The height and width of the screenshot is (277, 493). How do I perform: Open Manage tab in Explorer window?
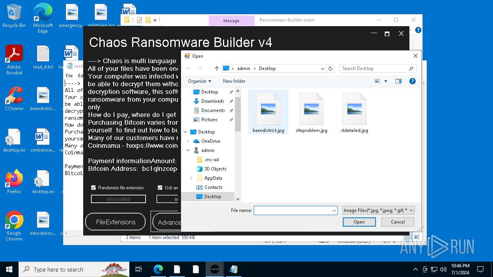click(x=231, y=21)
